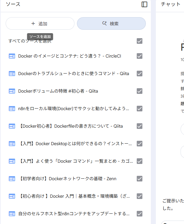Uncheck Dockerボリュームの特徴 source checkbox
This screenshot has height=224, width=184.
140,91
